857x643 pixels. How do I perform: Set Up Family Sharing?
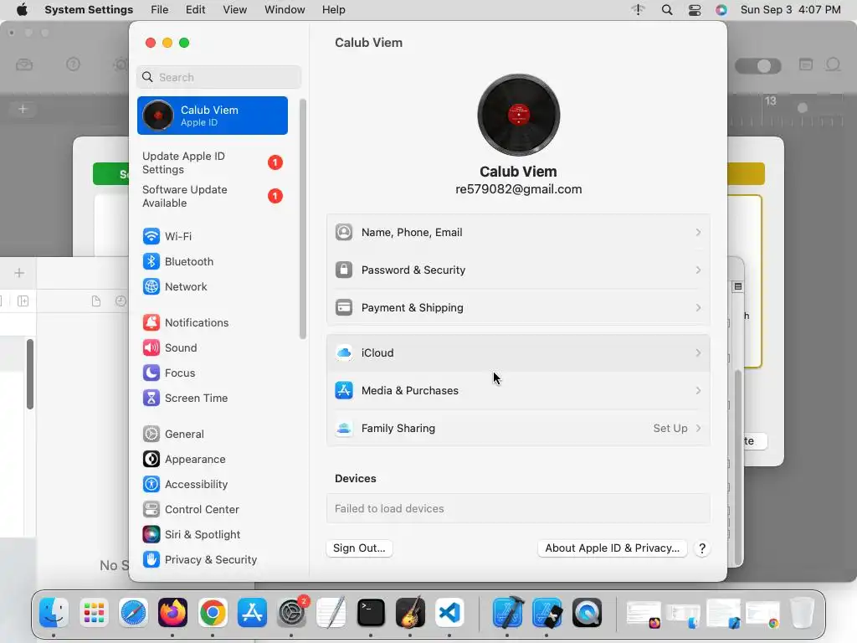point(518,429)
